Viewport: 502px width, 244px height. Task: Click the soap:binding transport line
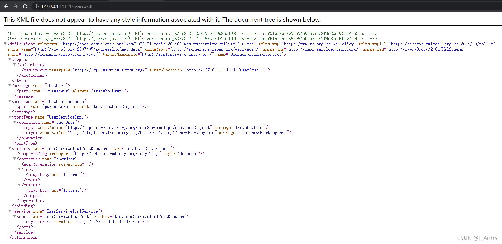111,154
